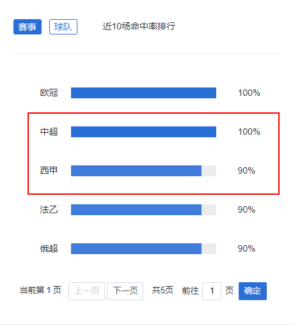This screenshot has width=293, height=325.
Task: Click the 近10场命中率排行 heading
Action: 139,26
